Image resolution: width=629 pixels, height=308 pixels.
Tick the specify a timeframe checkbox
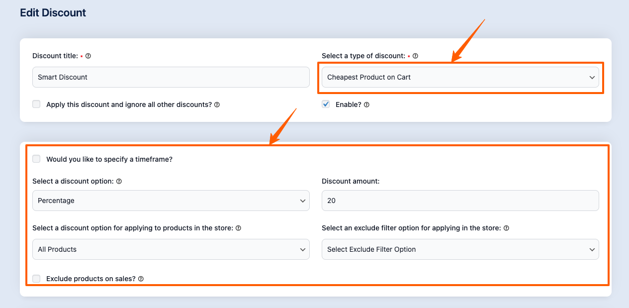[x=36, y=159]
